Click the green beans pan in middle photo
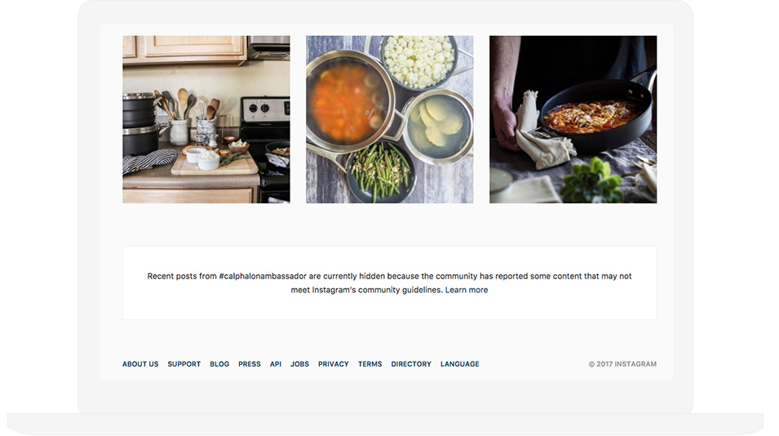The image size is (779, 436). click(x=380, y=171)
